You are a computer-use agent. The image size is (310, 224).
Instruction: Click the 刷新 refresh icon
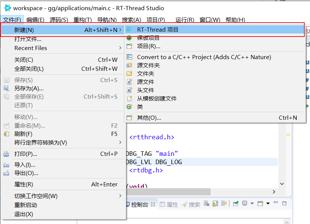tap(6, 134)
